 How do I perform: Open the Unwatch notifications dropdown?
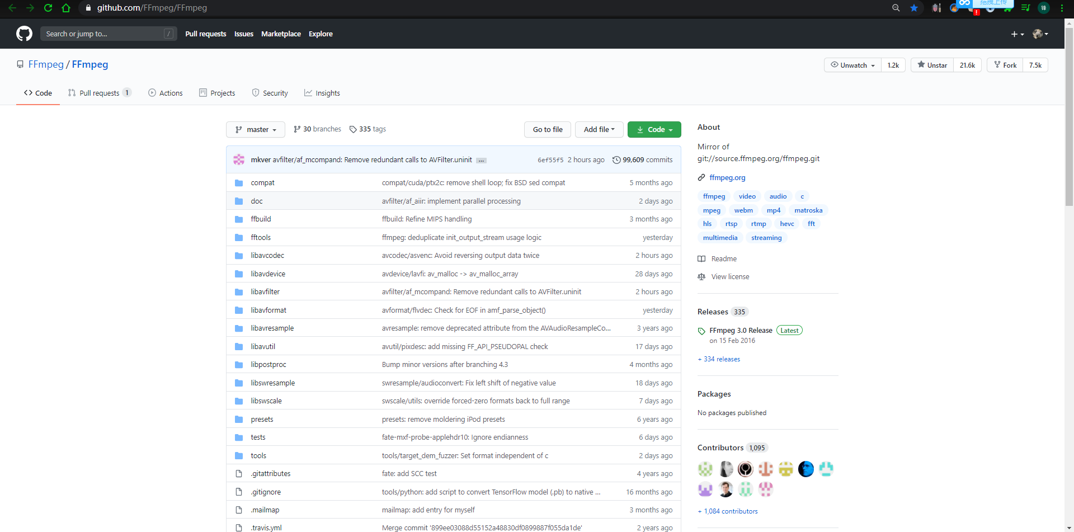pyautogui.click(x=852, y=65)
